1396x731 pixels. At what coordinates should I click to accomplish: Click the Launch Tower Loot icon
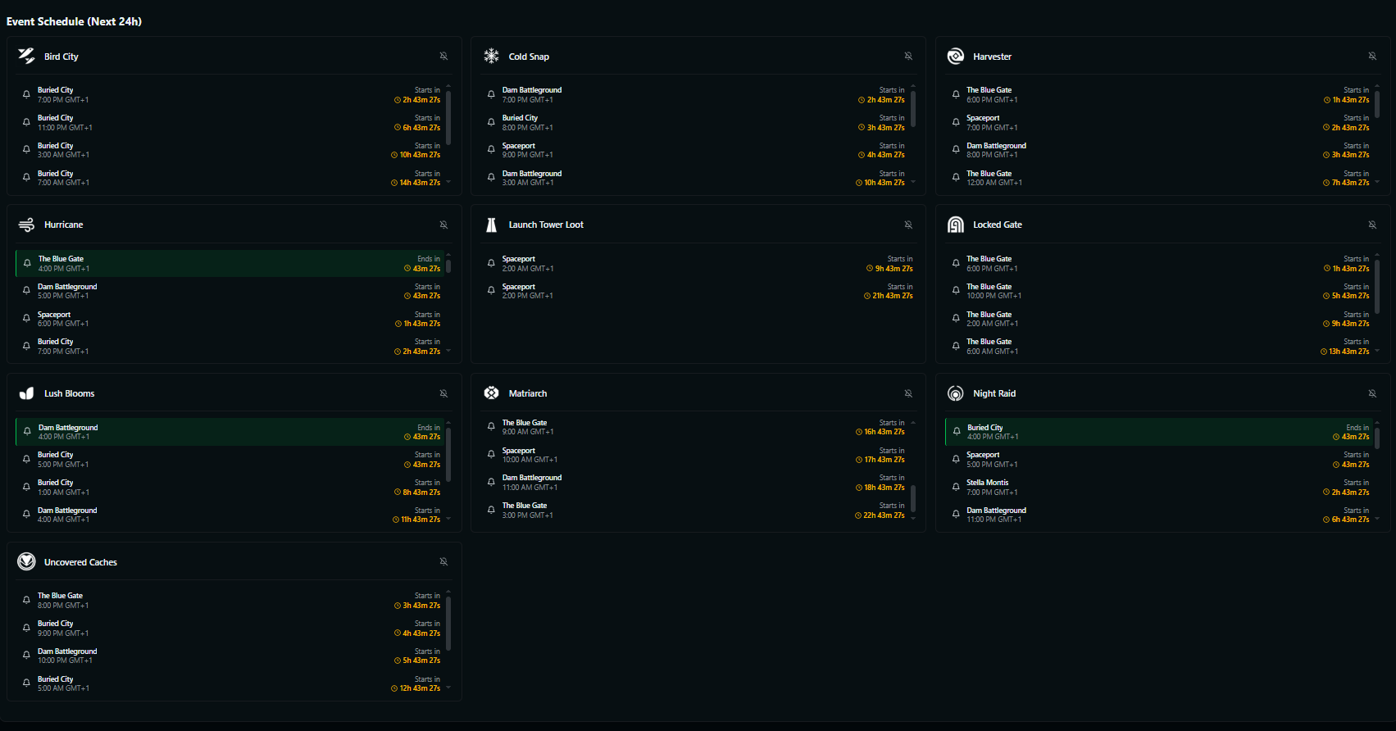491,225
